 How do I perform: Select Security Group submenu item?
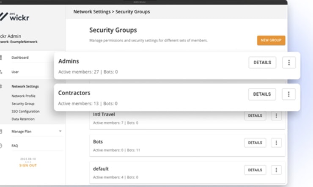click(23, 104)
